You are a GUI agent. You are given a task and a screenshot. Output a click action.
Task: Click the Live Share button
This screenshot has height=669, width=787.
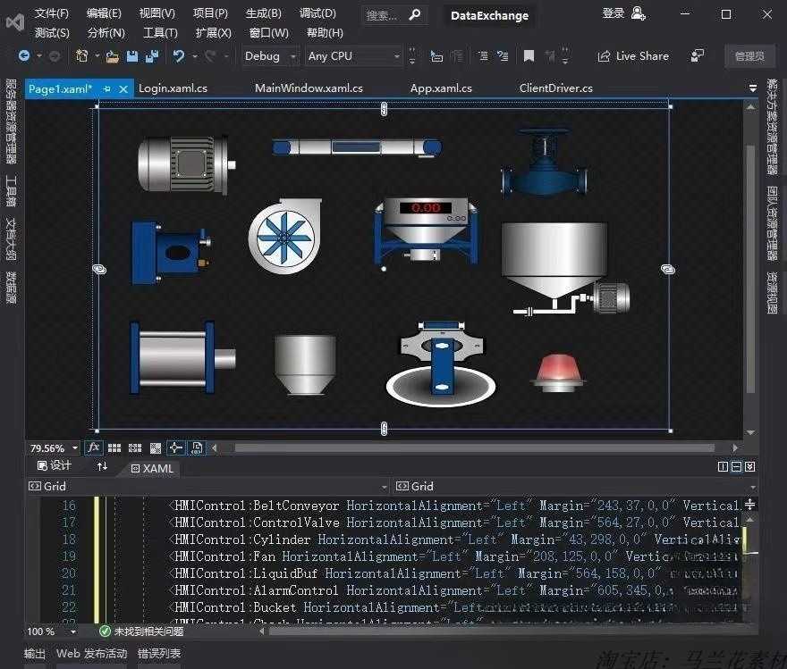[x=633, y=56]
